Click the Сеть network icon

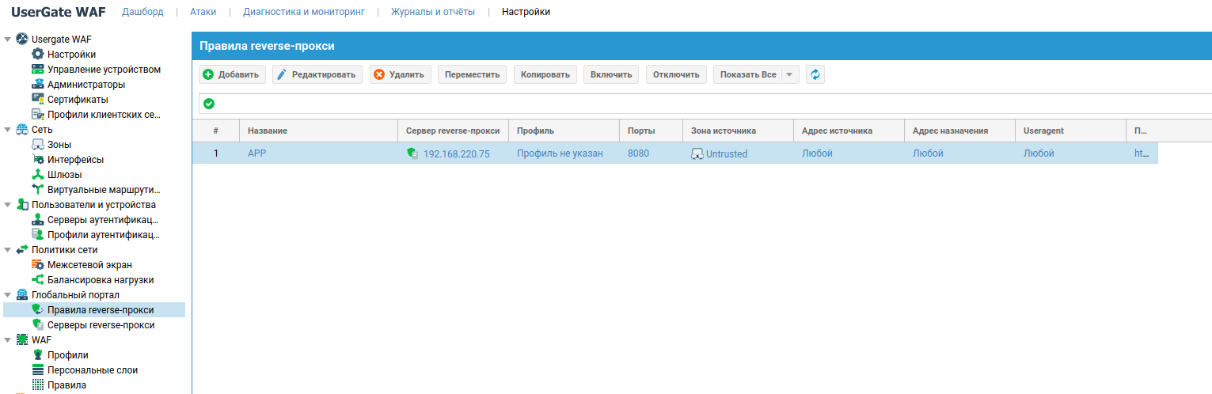click(22, 130)
